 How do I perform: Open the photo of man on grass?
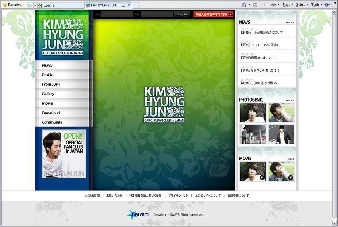281,113
